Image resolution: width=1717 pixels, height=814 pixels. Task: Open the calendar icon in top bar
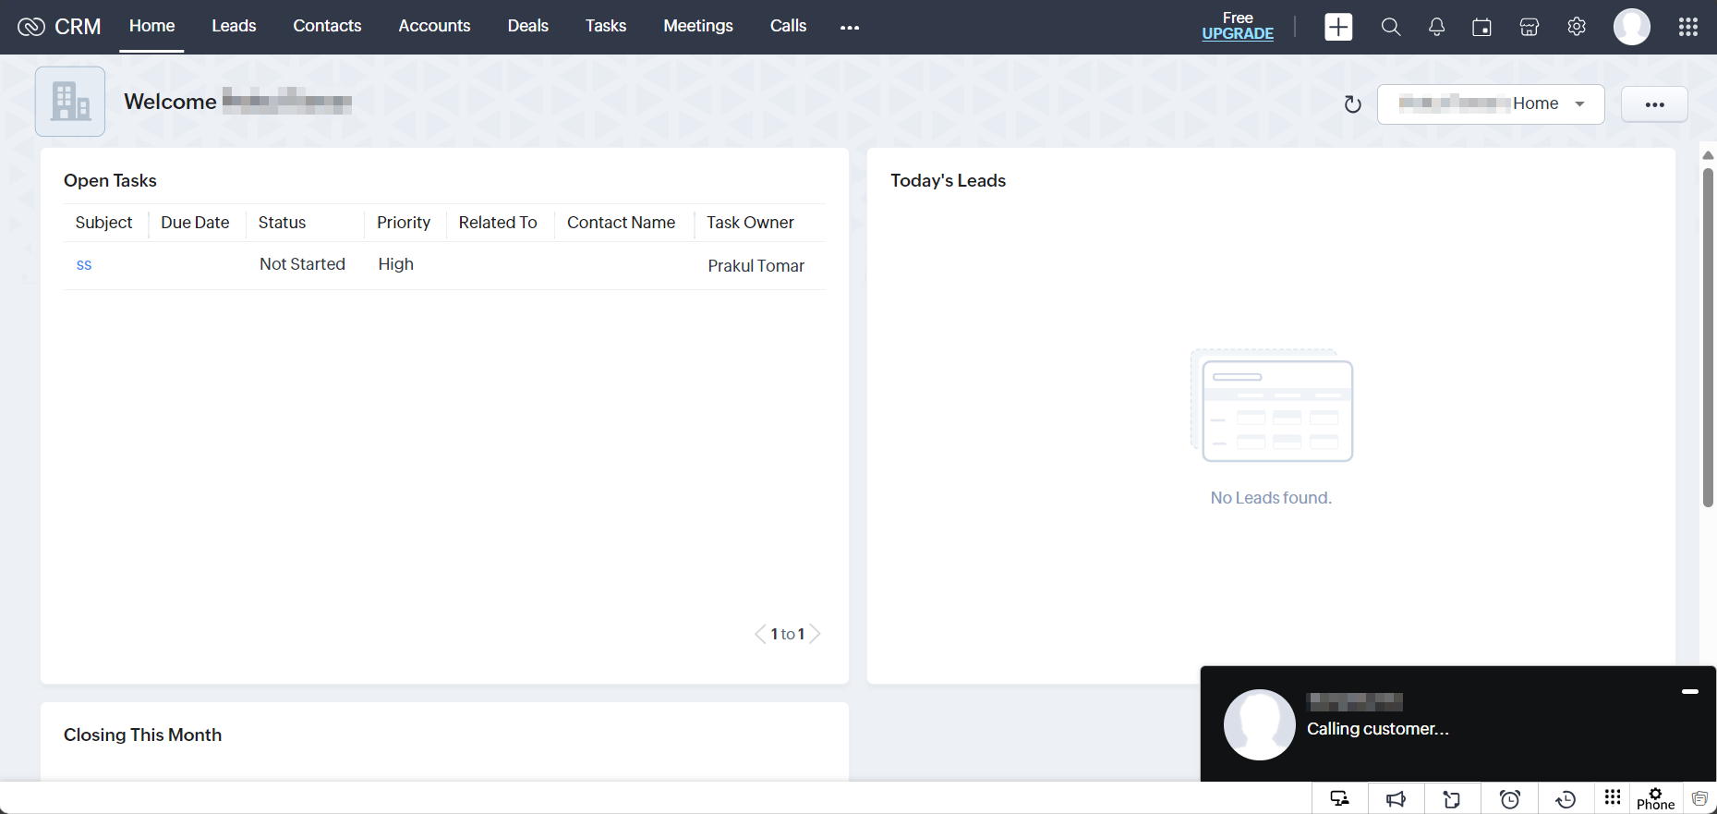[x=1482, y=27]
